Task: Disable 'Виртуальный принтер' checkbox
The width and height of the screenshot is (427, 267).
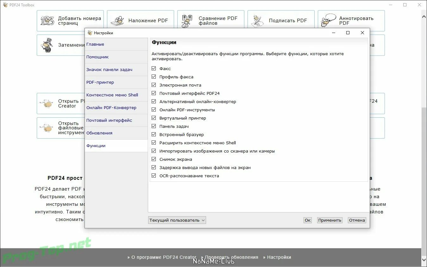Action: (x=154, y=118)
